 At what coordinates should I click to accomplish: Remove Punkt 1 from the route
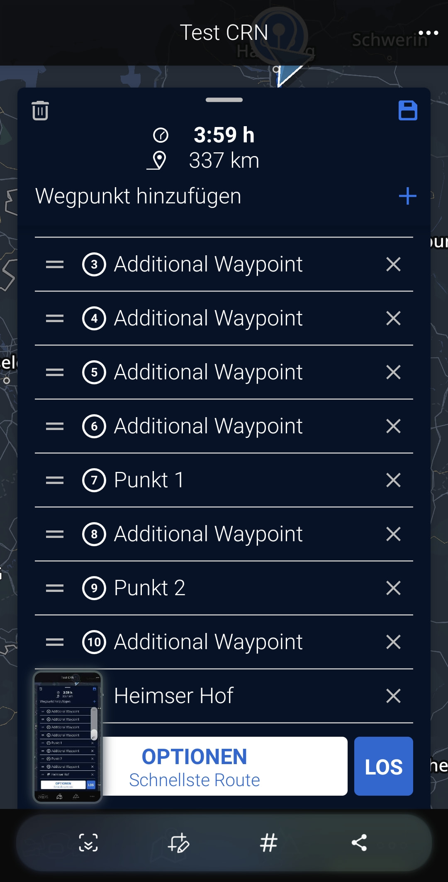393,480
